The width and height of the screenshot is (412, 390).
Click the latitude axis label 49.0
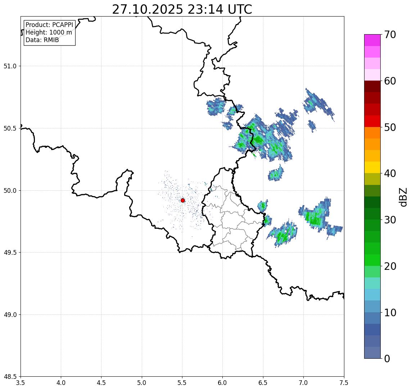10,314
